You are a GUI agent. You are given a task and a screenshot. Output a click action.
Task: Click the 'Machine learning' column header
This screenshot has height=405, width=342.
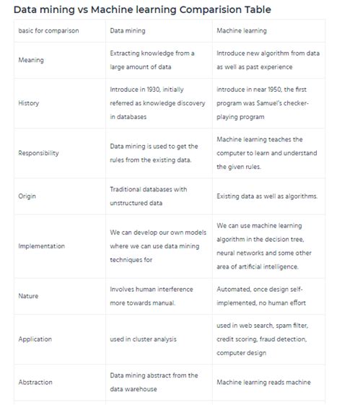(x=242, y=31)
